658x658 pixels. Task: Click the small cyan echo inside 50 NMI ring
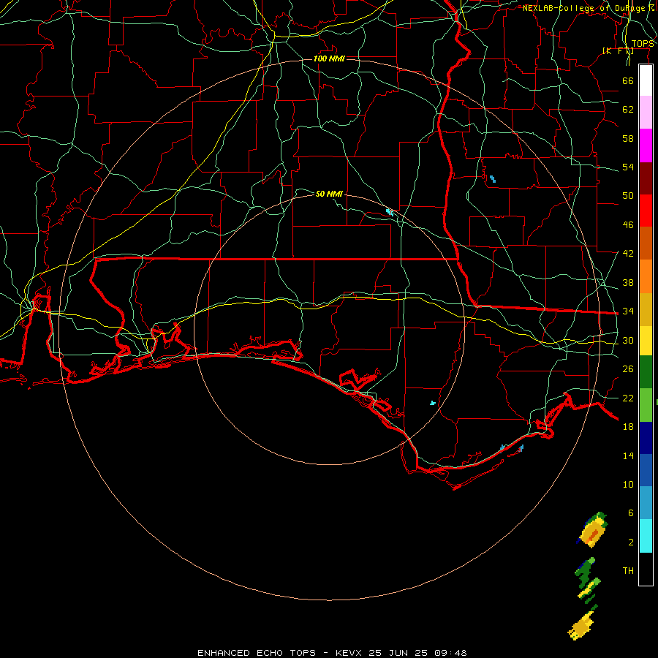coord(433,403)
